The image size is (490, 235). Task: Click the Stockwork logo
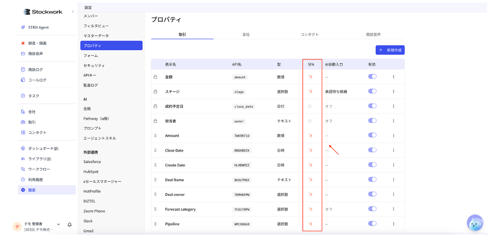point(43,12)
